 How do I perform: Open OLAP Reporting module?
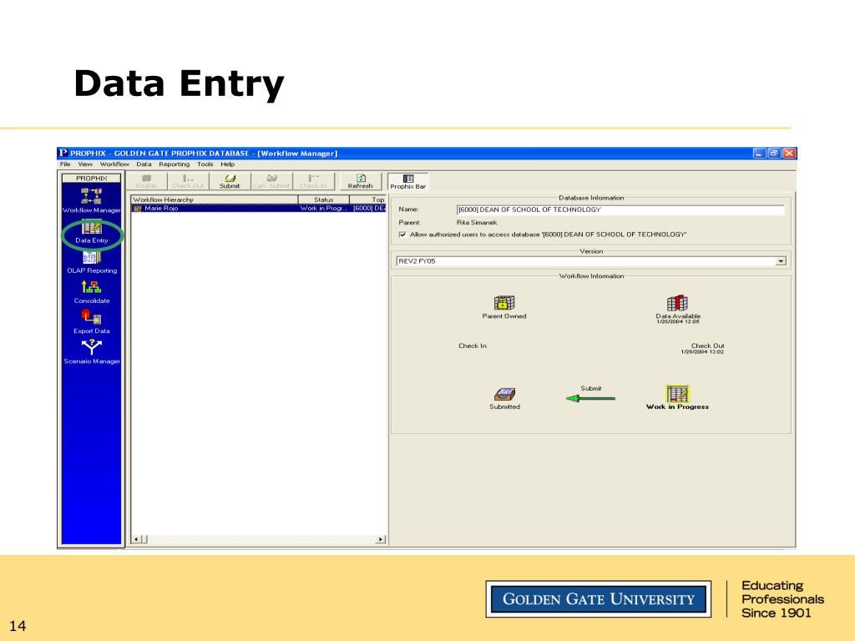point(92,262)
